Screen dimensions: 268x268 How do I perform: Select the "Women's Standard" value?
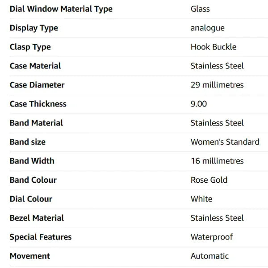click(x=225, y=142)
